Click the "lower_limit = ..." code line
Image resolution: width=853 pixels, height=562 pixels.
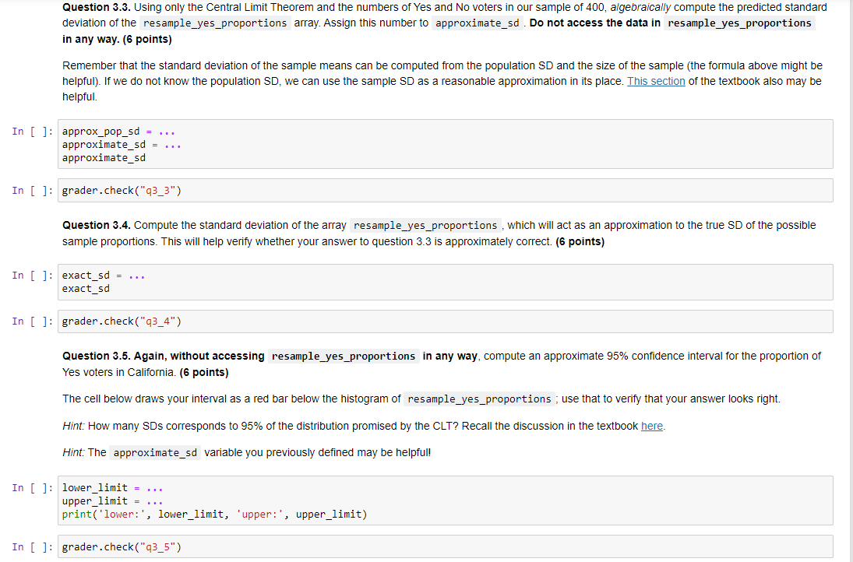(113, 487)
